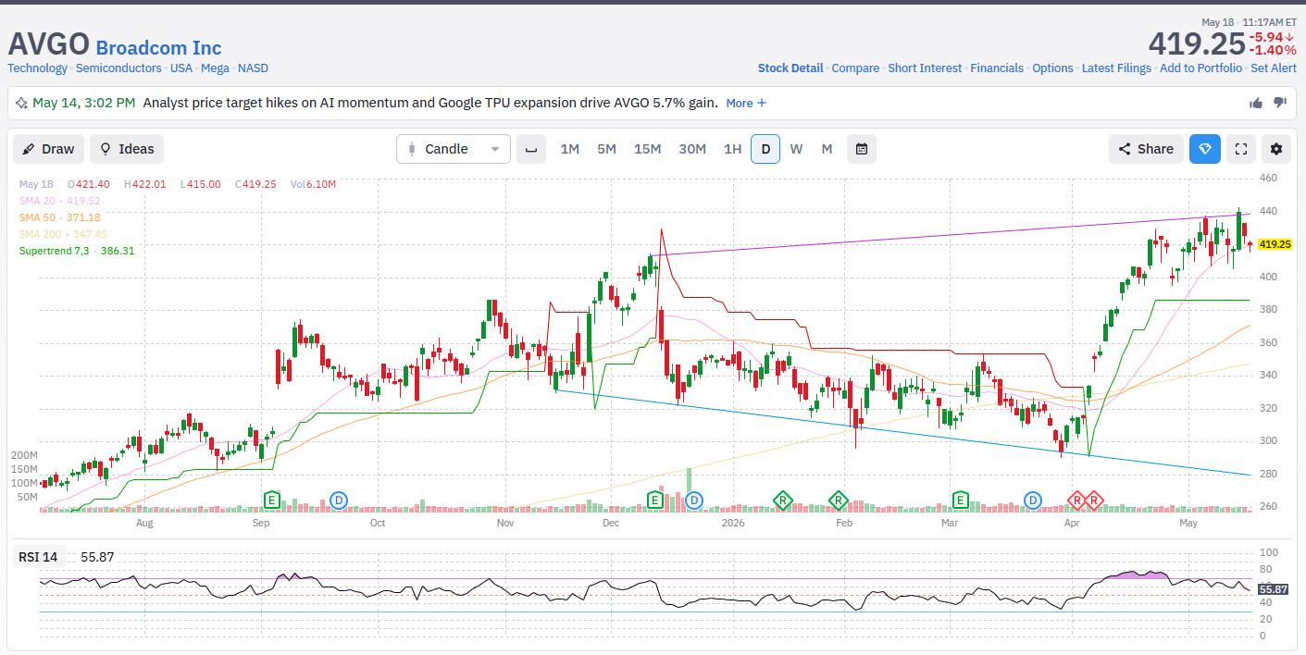Open the Draw tool with the pencil icon
This screenshot has width=1306, height=655.
click(48, 149)
